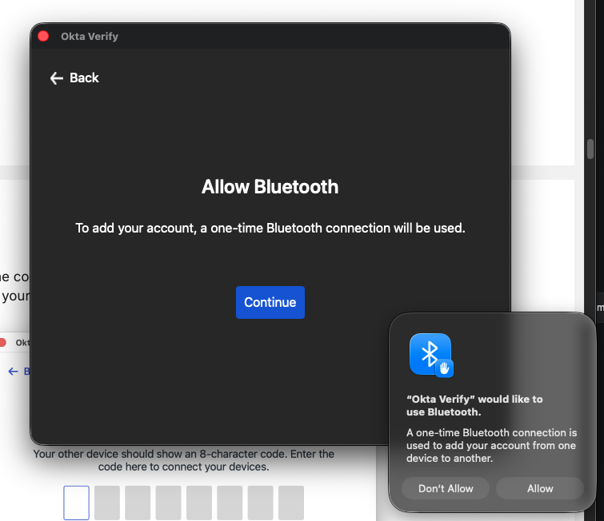604x521 pixels.
Task: Select third code character box
Action: pyautogui.click(x=138, y=503)
